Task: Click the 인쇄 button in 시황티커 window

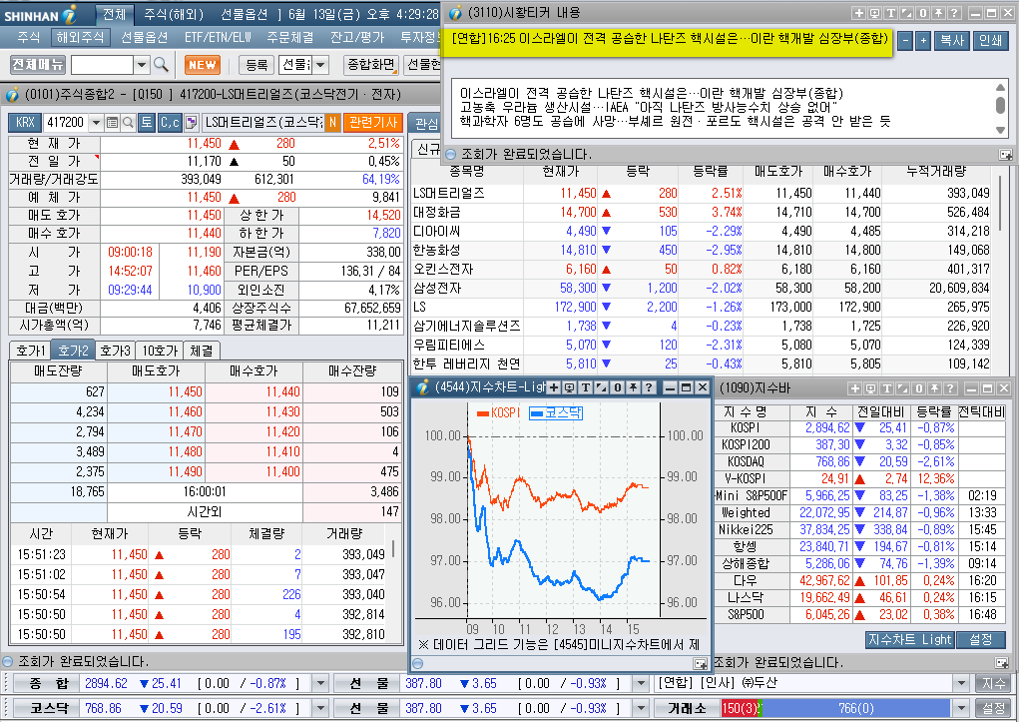Action: pyautogui.click(x=990, y=40)
